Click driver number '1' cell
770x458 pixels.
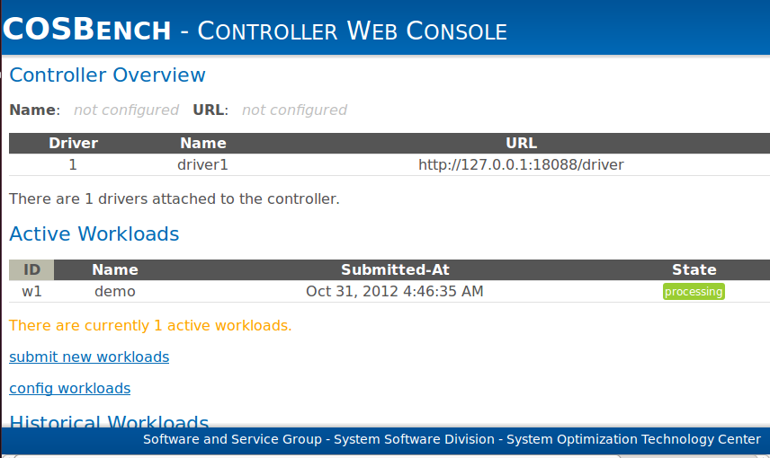click(73, 164)
